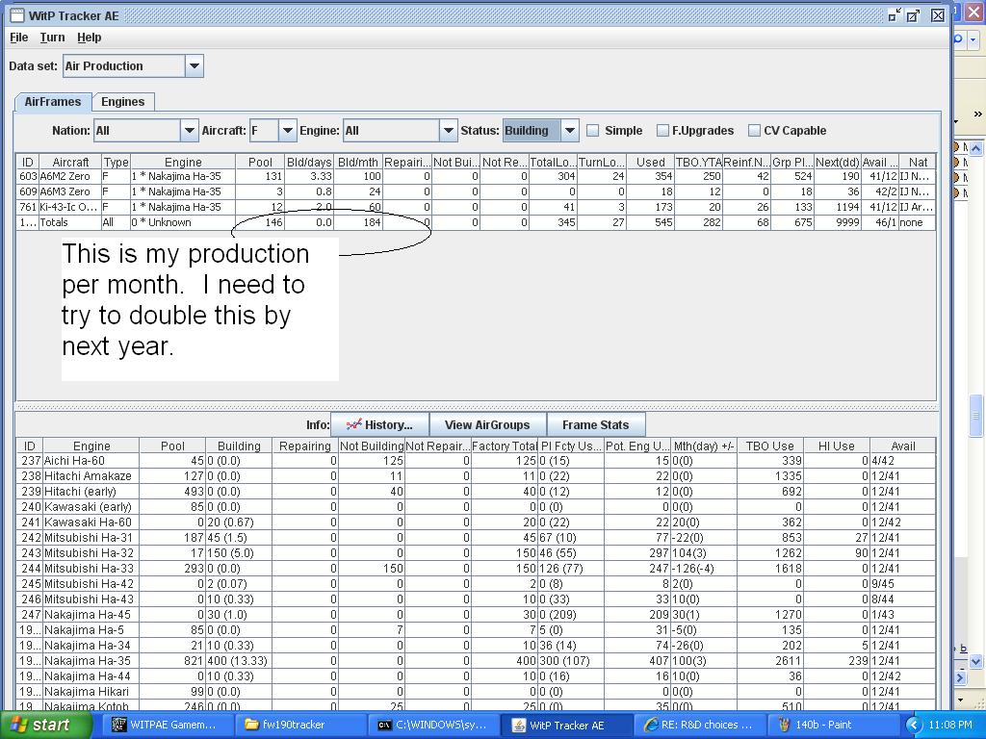Select the Nakajima Ha-34 engine row
Image resolution: width=986 pixels, height=739 pixels.
tap(476, 646)
